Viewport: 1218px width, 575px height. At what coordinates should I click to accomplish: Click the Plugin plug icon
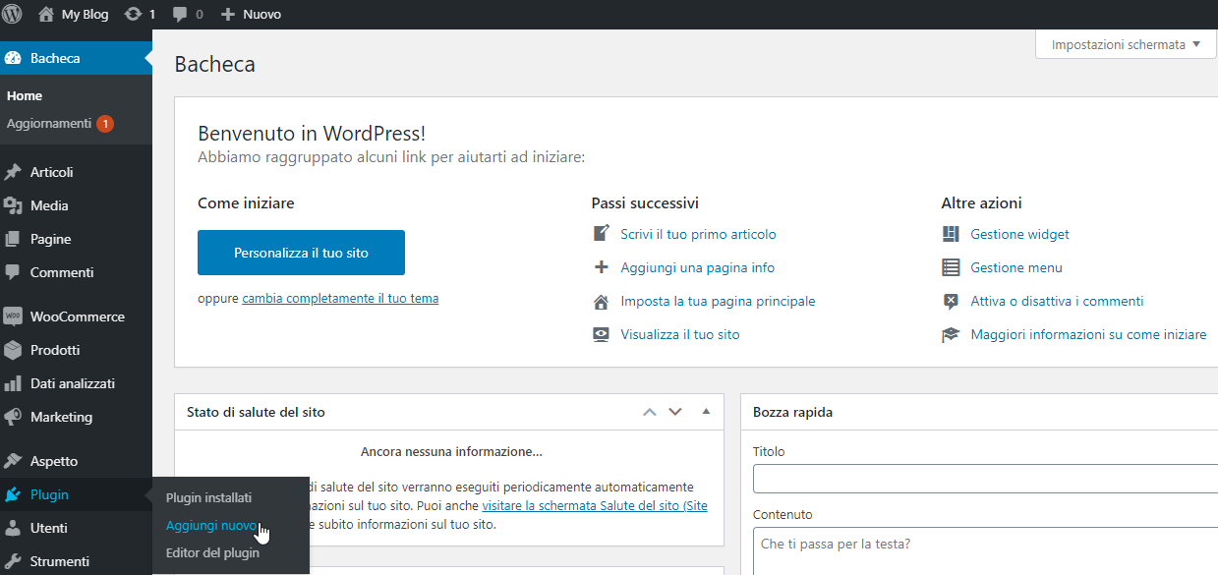(13, 494)
